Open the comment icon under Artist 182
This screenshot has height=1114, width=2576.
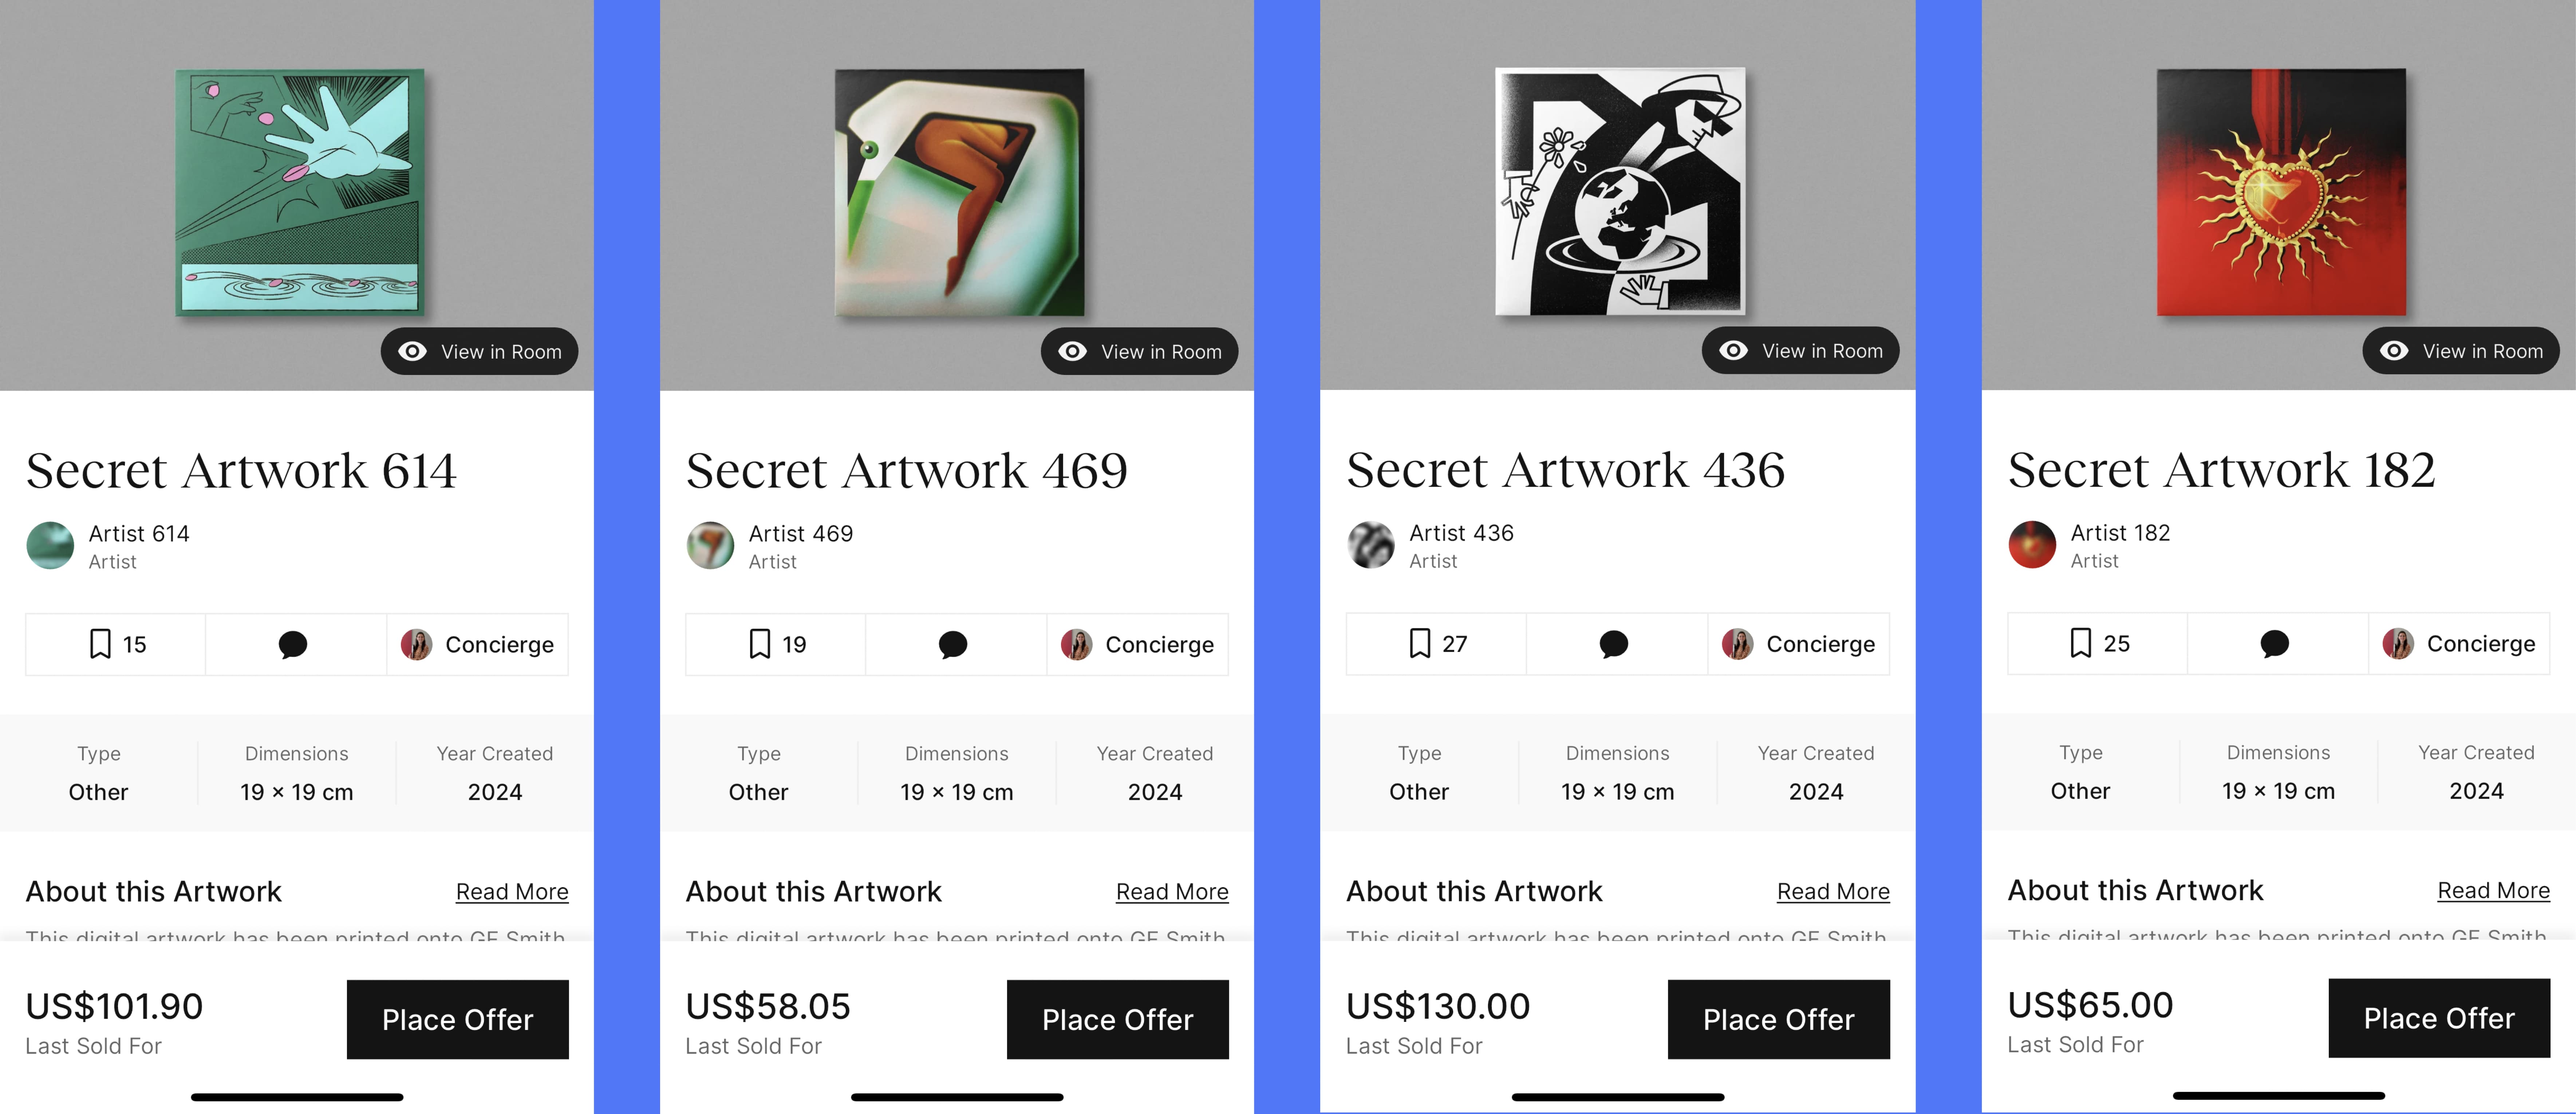2274,643
